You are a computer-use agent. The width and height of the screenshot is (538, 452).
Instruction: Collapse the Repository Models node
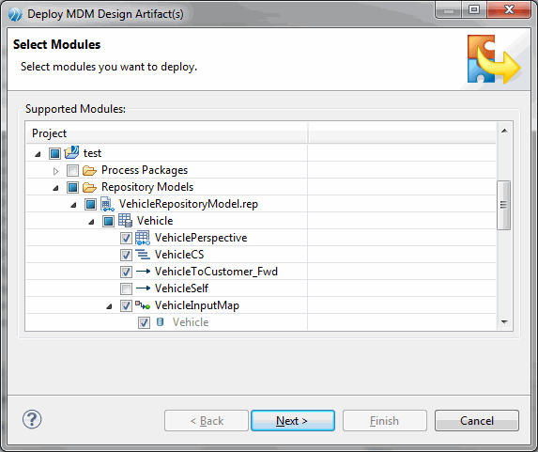pos(55,188)
